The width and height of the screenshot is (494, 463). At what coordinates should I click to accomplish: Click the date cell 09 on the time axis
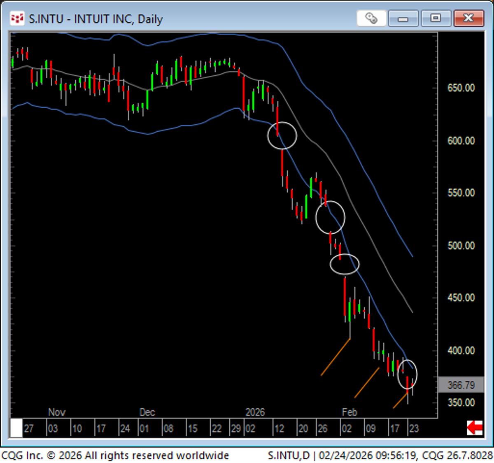371,428
